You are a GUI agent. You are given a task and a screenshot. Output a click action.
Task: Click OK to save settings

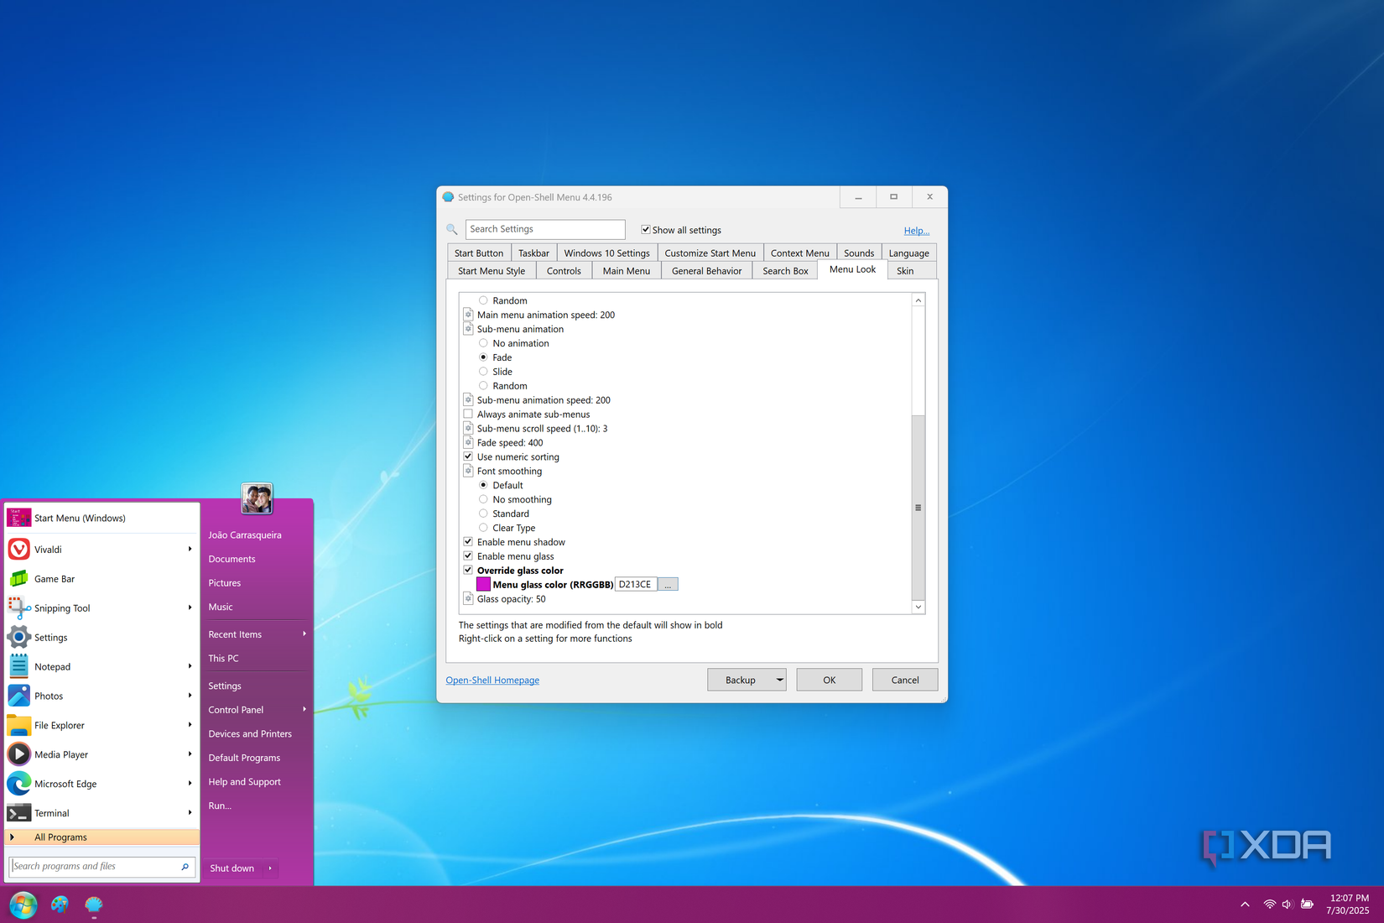click(x=829, y=680)
